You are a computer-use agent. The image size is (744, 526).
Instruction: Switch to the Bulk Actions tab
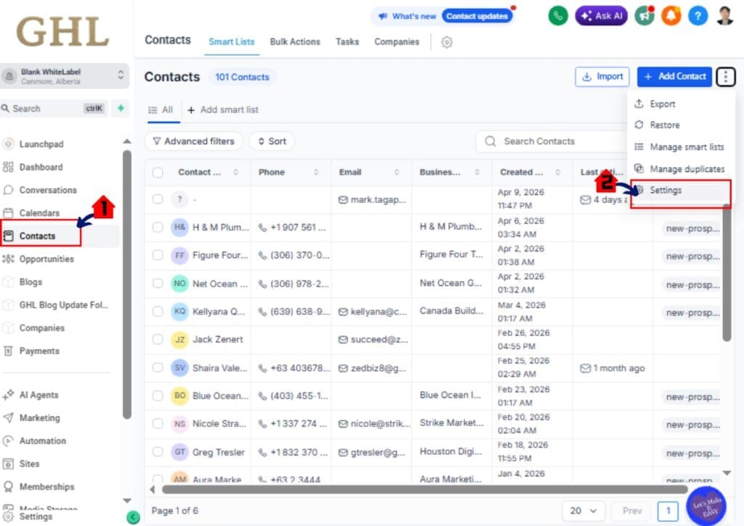pyautogui.click(x=295, y=42)
